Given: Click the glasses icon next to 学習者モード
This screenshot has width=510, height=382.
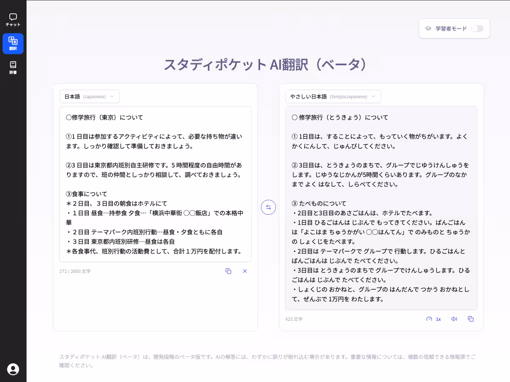Looking at the screenshot, I should [428, 28].
